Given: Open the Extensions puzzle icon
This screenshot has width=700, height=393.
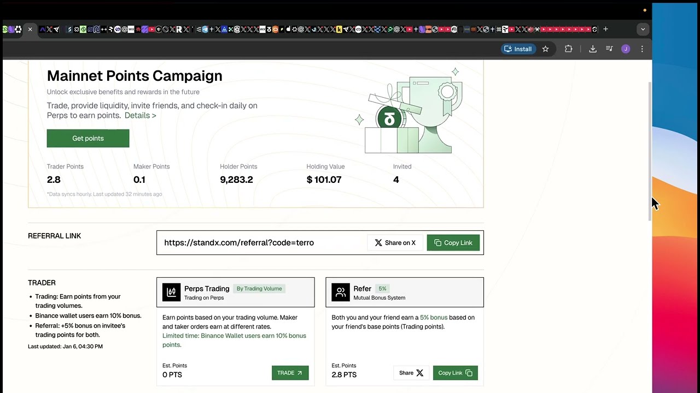Looking at the screenshot, I should (568, 49).
